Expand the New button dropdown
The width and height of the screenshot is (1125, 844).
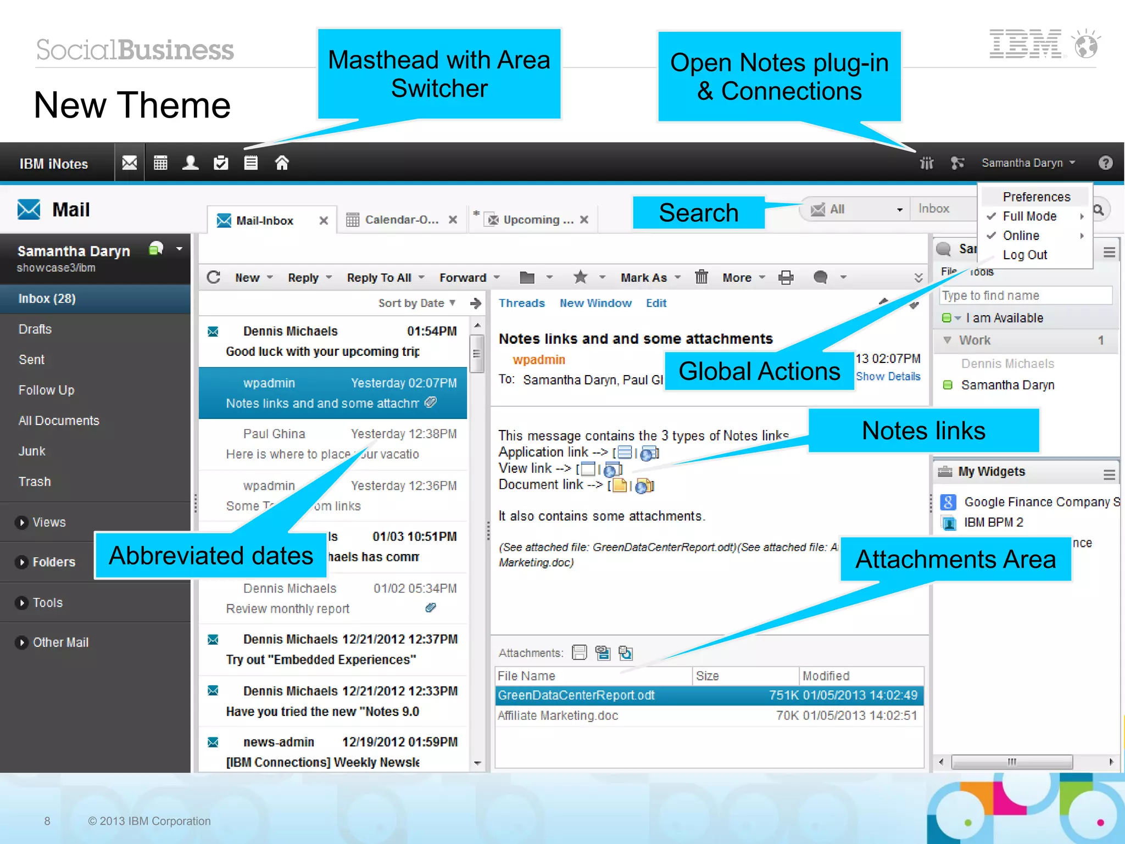270,277
